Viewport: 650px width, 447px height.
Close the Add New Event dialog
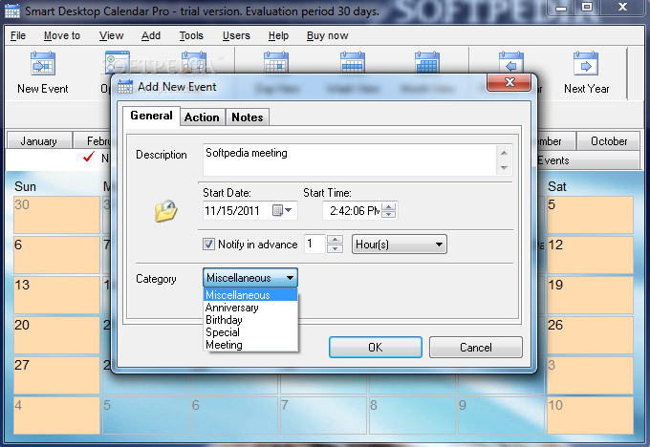pos(509,82)
